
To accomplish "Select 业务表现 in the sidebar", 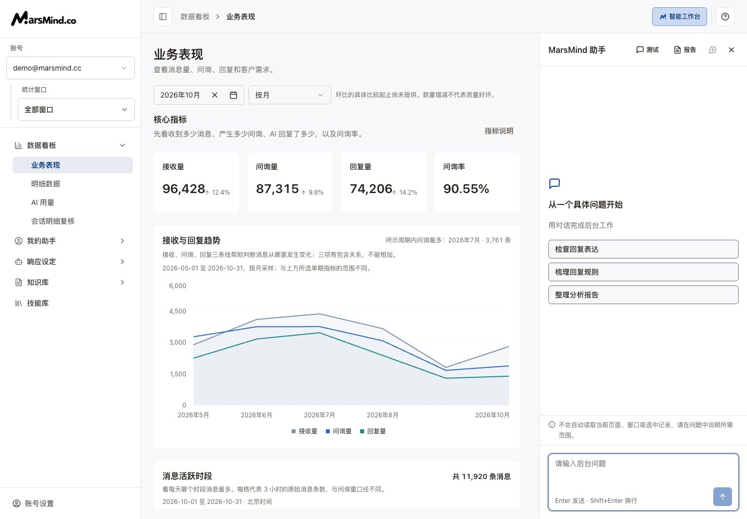I will 73,165.
